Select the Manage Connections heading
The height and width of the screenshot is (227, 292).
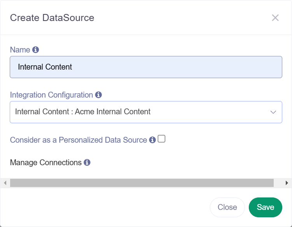(x=46, y=162)
